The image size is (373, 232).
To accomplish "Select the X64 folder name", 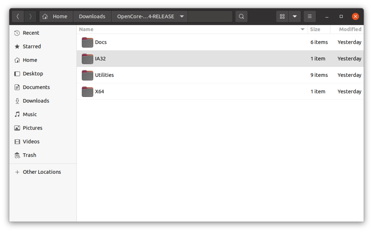I will point(99,92).
